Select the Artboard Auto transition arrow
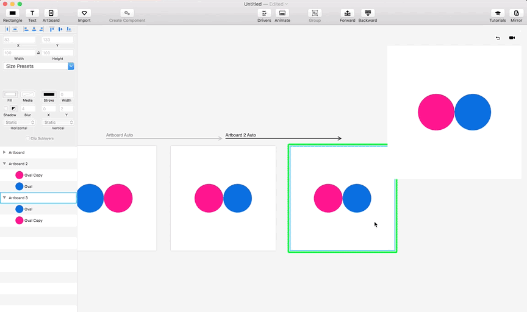 tap(164, 138)
